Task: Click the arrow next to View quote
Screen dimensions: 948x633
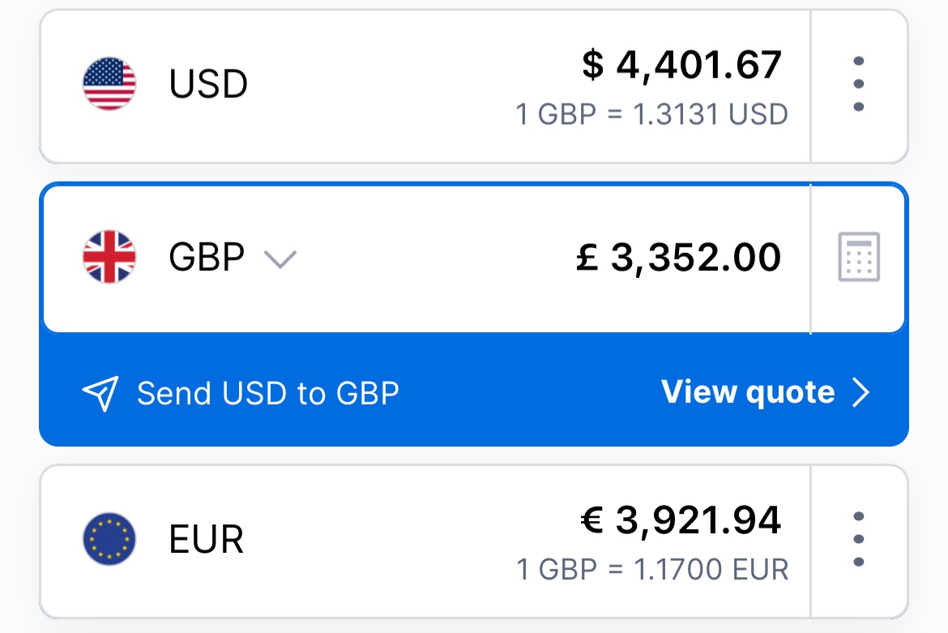Action: coord(861,393)
